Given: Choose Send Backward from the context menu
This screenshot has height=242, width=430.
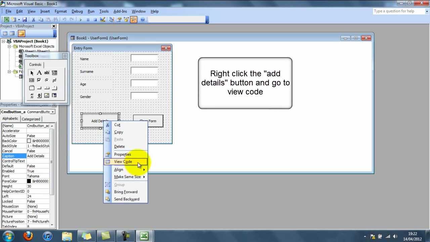Looking at the screenshot, I should (x=126, y=199).
